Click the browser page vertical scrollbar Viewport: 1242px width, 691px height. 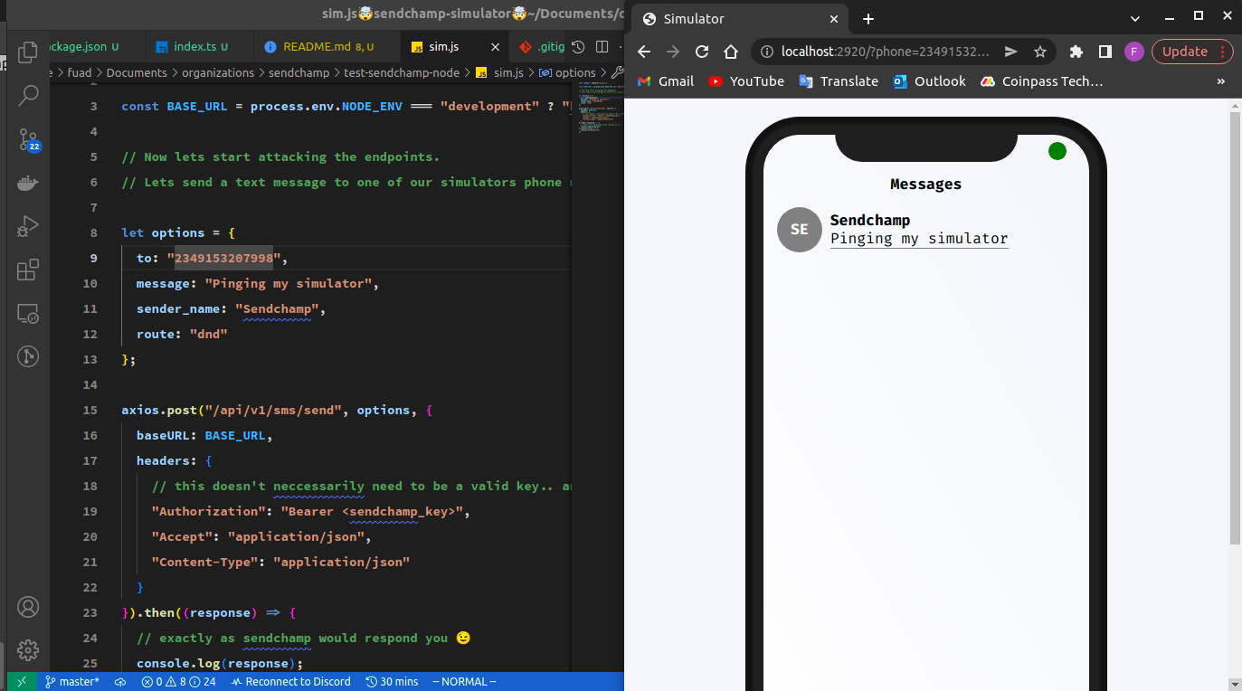(x=1236, y=327)
